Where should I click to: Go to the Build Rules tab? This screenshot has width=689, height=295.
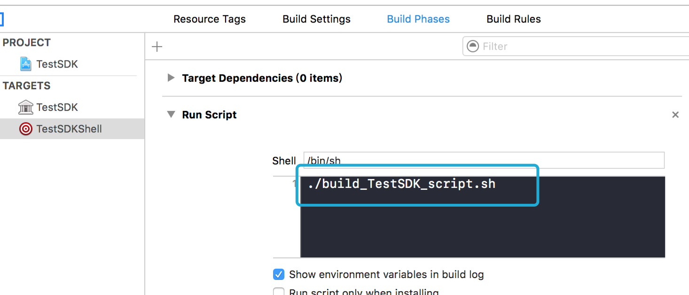coord(513,19)
